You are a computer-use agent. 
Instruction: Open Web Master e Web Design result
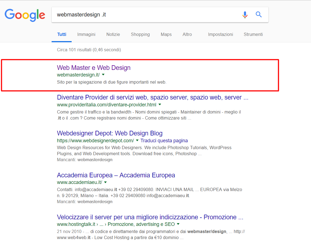point(94,68)
